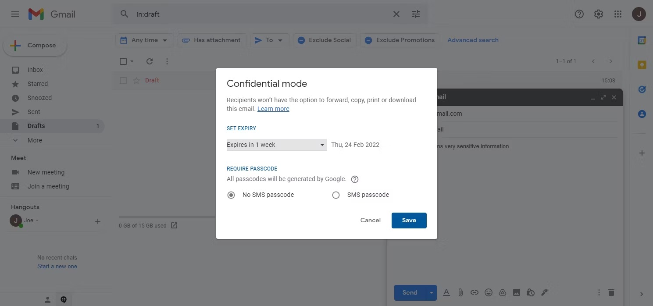Attach a file to the email
This screenshot has height=306, width=653.
point(460,292)
